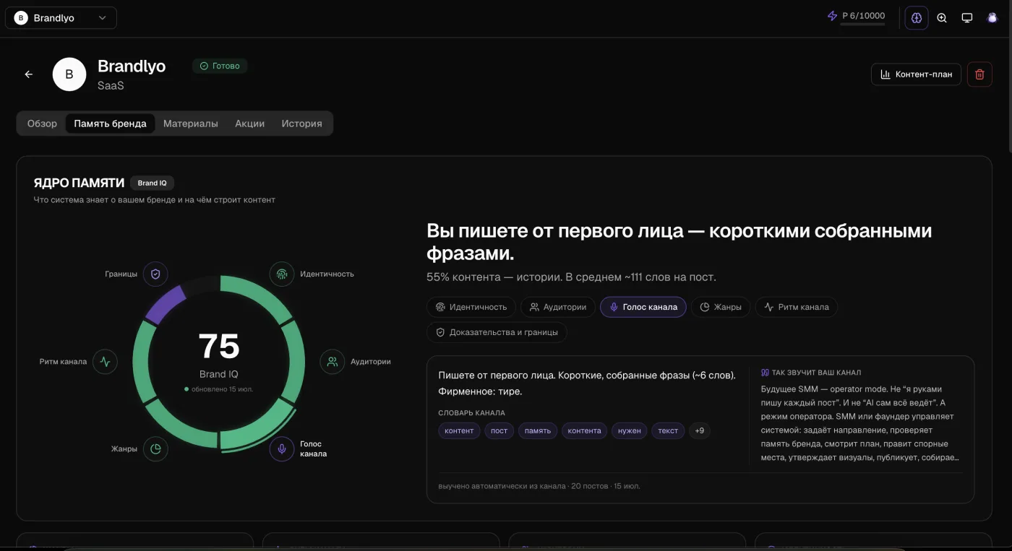Open the user avatar menu
Viewport: 1012px width, 551px height.
pos(992,18)
